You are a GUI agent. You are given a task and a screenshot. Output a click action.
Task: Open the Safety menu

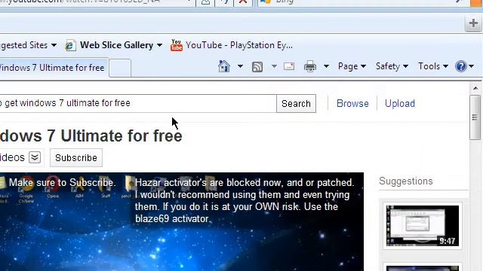[x=392, y=66]
